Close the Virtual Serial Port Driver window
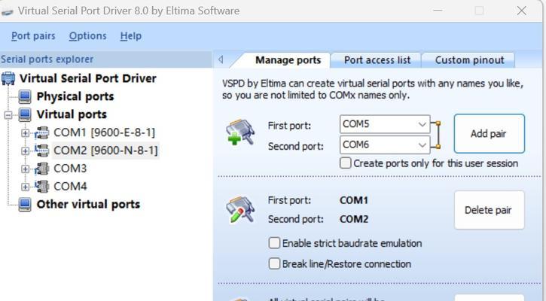Screen dimensions: 546x301 (x=521, y=11)
